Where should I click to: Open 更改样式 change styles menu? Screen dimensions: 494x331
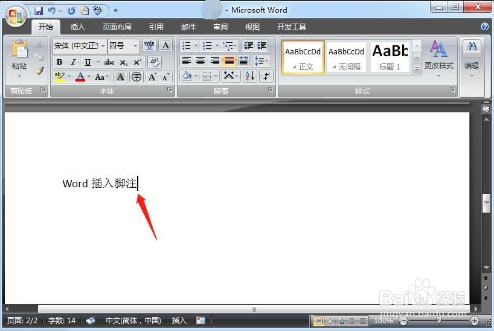(x=439, y=59)
